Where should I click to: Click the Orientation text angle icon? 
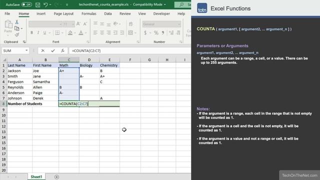coord(115,24)
